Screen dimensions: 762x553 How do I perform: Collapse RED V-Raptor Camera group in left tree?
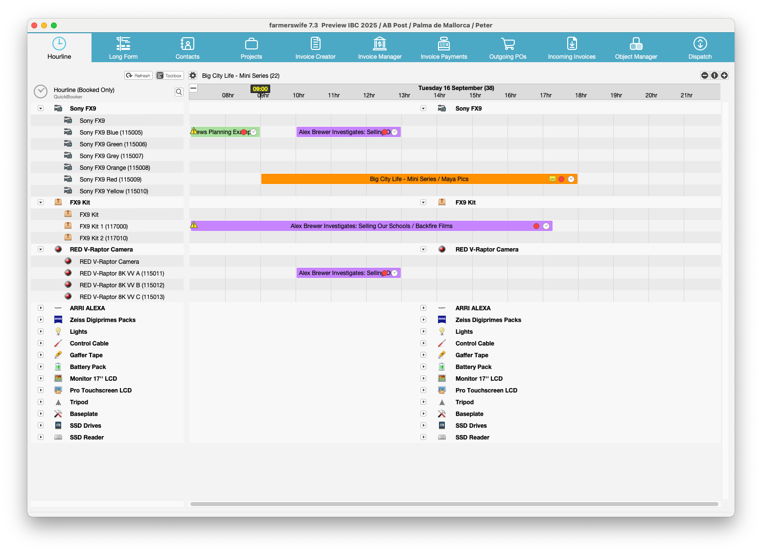click(41, 249)
